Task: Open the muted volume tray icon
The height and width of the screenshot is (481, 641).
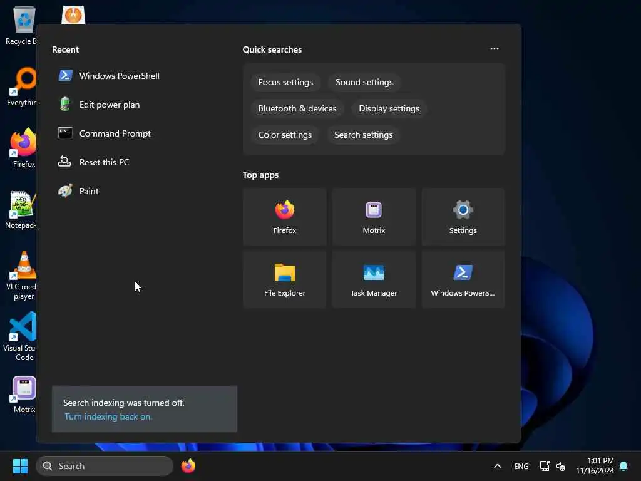Action: 561,466
